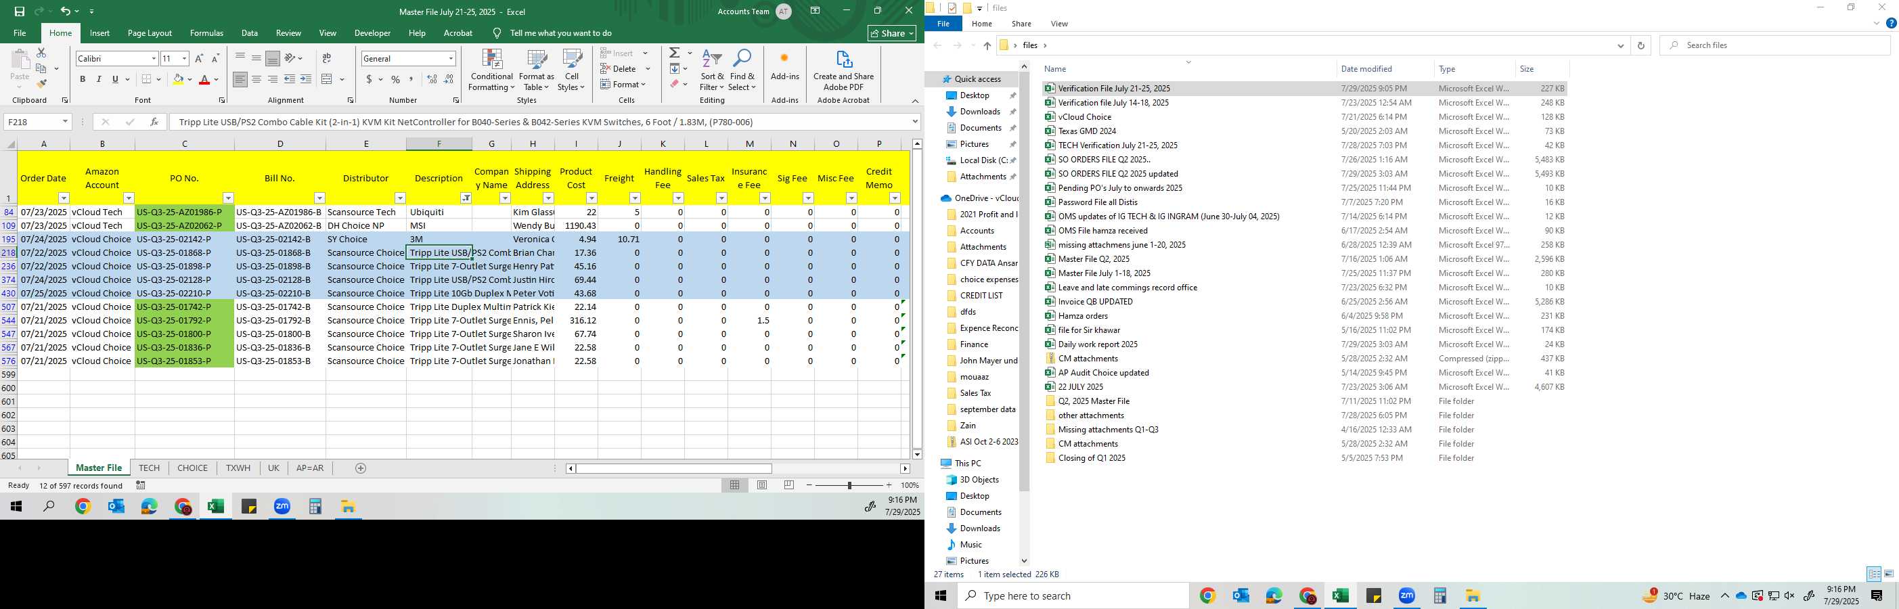Viewport: 1899px width, 609px height.
Task: Open Find & Select
Action: (742, 70)
